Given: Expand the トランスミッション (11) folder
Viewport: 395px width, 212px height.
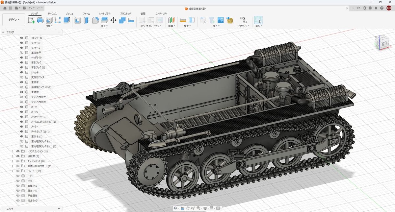Looking at the screenshot, I should [13, 151].
